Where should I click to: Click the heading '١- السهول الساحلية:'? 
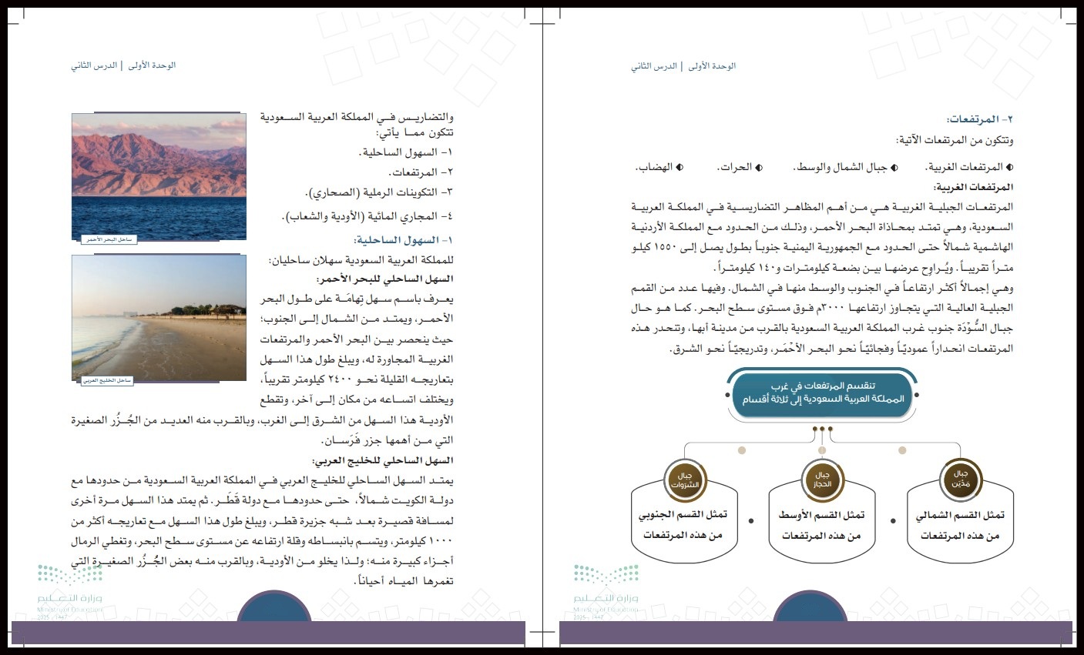(x=404, y=241)
